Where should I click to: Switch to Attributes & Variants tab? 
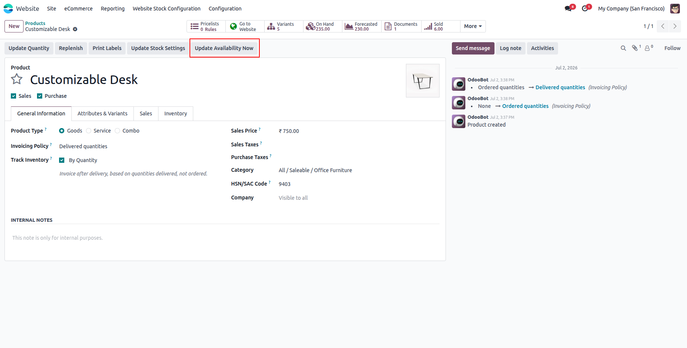[x=102, y=114]
